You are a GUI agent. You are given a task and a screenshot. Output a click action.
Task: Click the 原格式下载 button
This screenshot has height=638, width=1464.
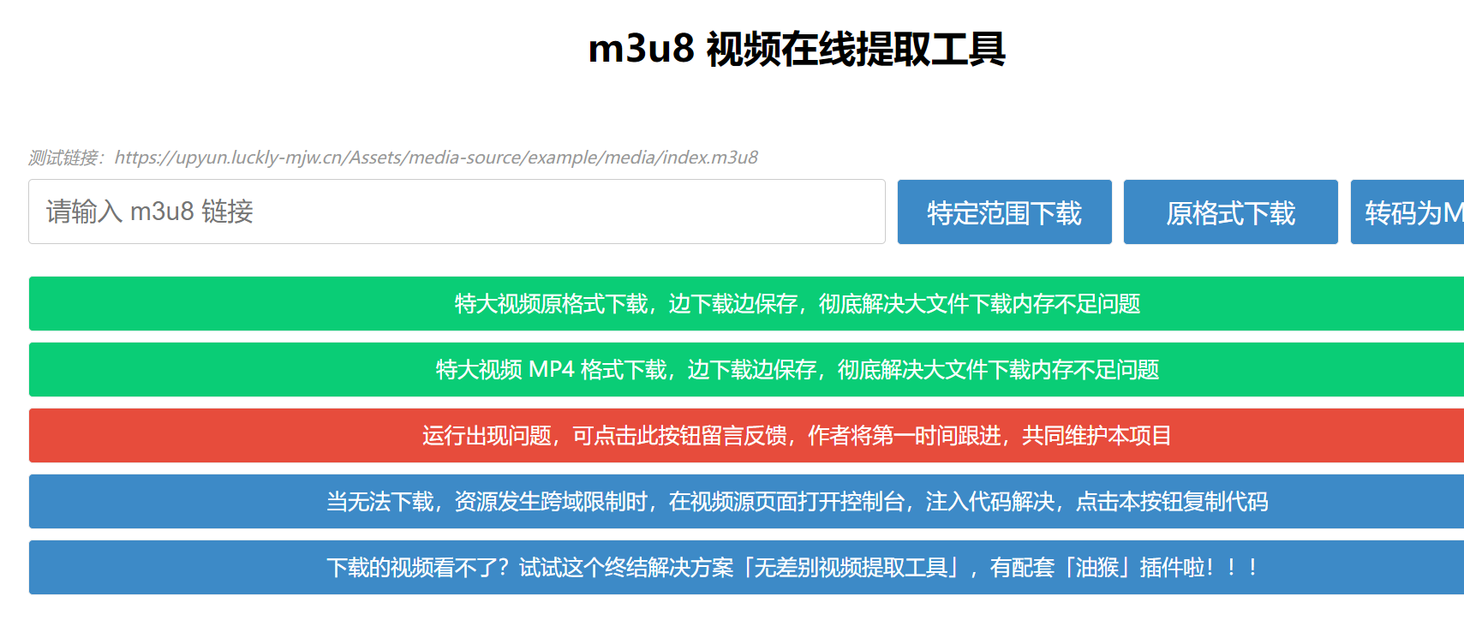click(1230, 212)
